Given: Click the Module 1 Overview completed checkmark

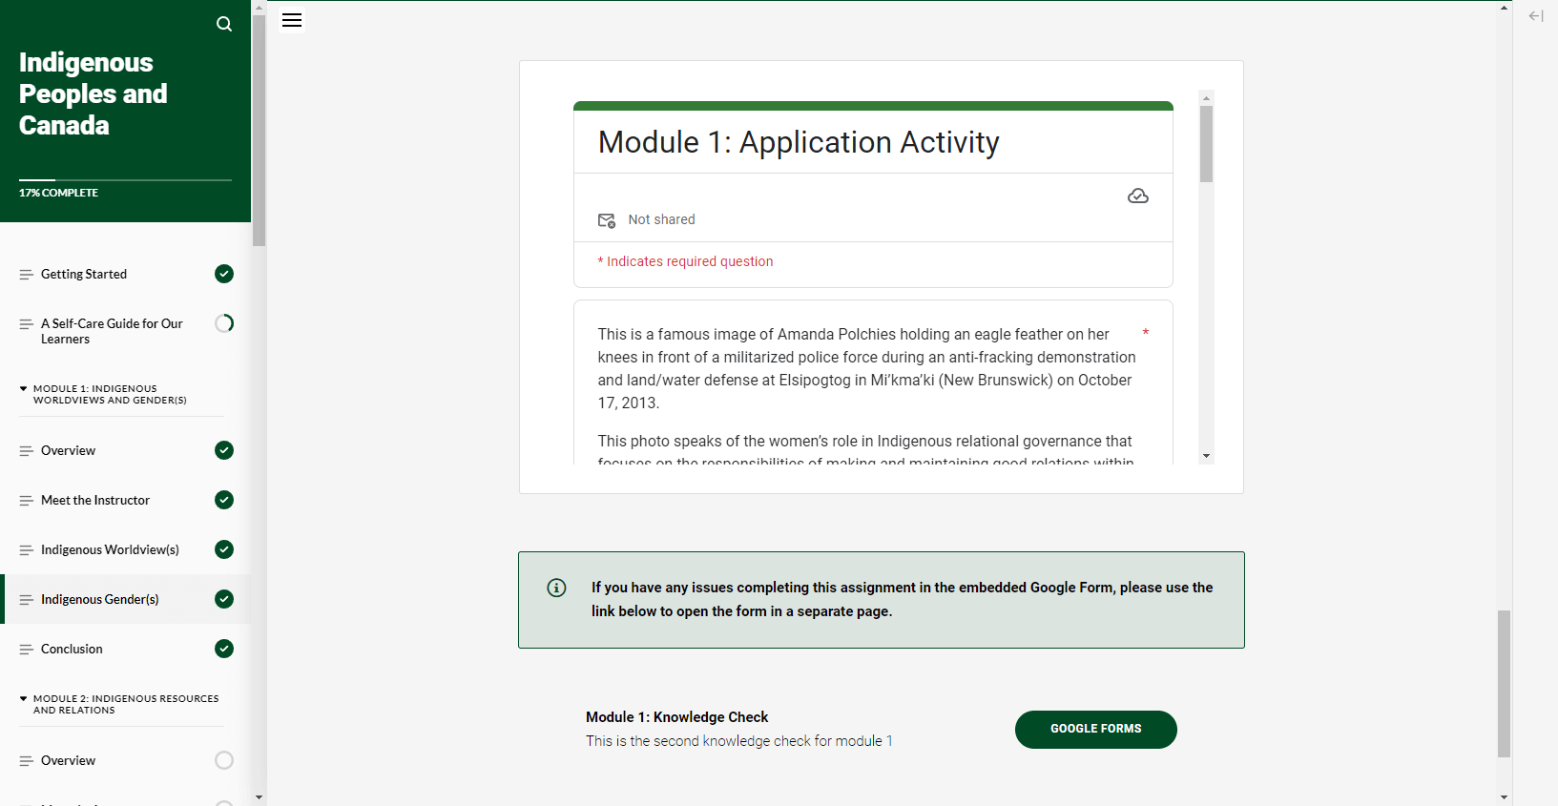Looking at the screenshot, I should [x=224, y=450].
